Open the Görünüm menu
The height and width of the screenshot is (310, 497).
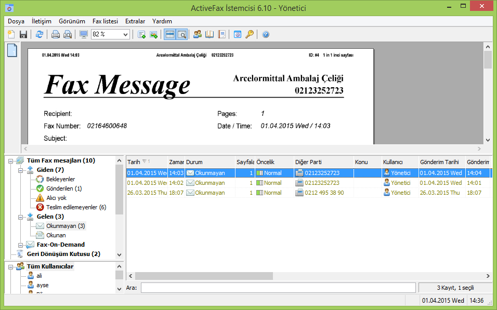point(72,21)
